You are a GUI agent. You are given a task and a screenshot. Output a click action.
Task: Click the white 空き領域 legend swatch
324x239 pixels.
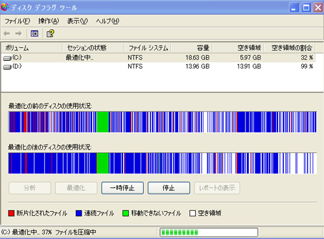tap(192, 213)
